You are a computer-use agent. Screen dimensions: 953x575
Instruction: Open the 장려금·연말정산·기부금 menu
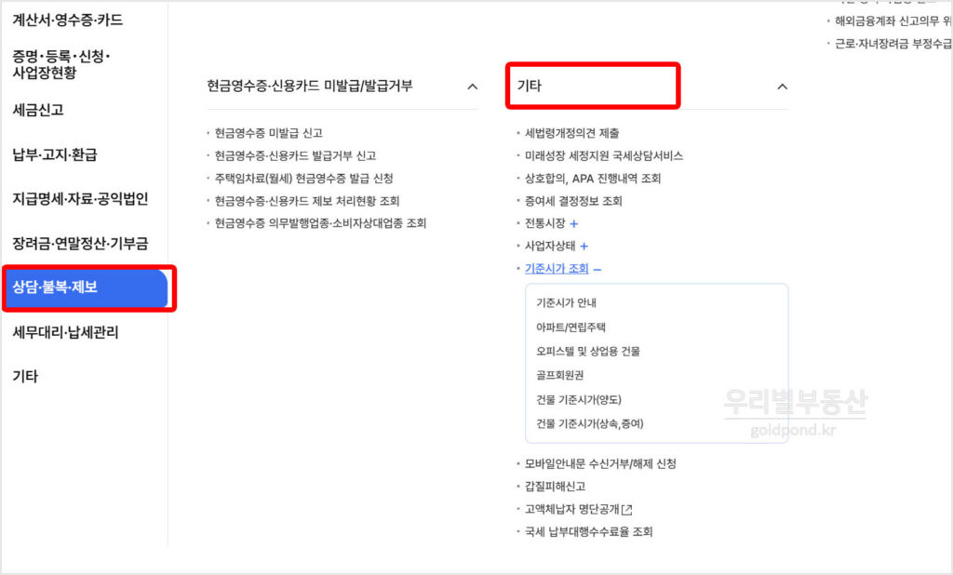tap(80, 243)
